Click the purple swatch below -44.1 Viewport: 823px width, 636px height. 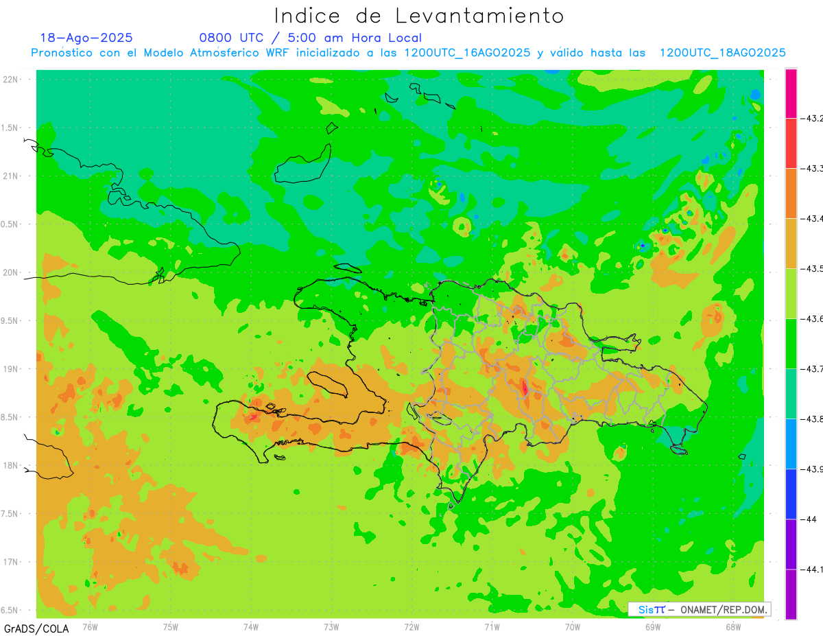tap(791, 594)
